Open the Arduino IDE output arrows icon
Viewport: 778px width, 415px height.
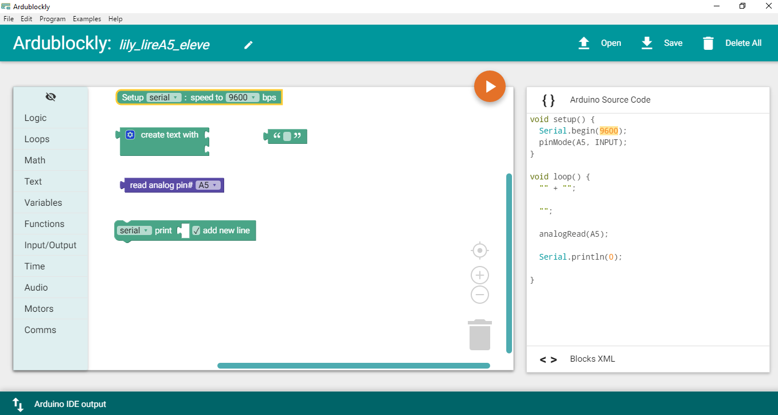coord(18,404)
